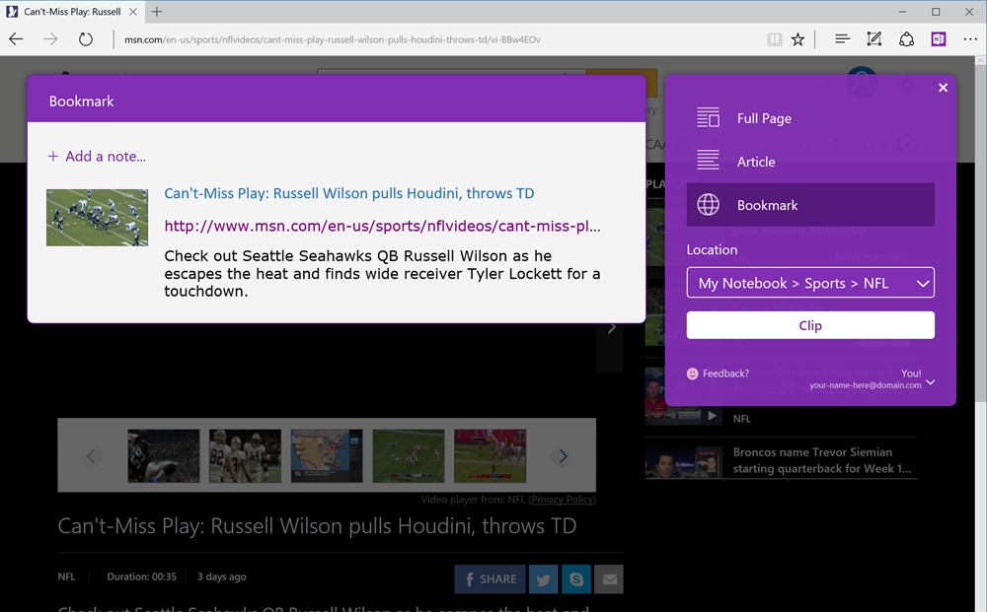
Task: Select the US map carousel thumbnail
Action: coord(327,456)
